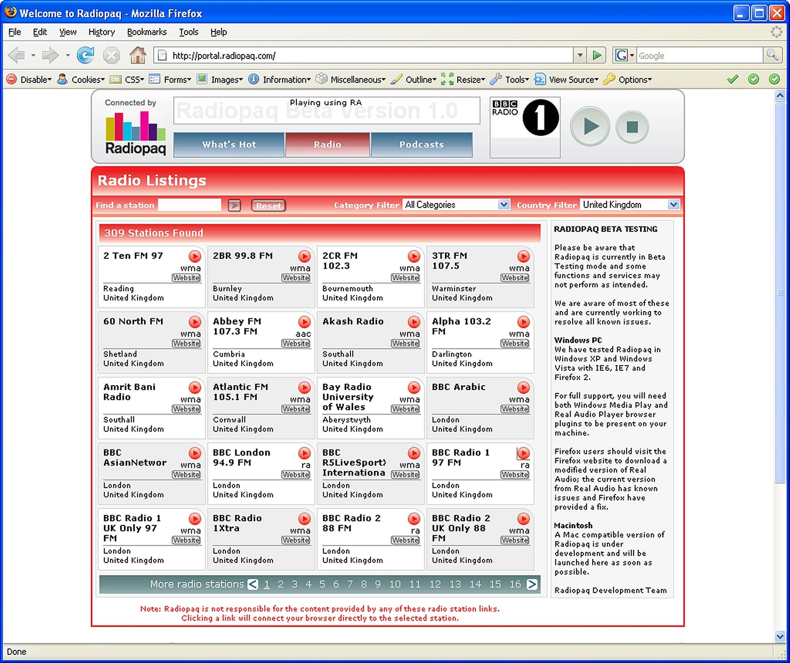Switch to the Podcasts tab
The width and height of the screenshot is (790, 663).
422,144
